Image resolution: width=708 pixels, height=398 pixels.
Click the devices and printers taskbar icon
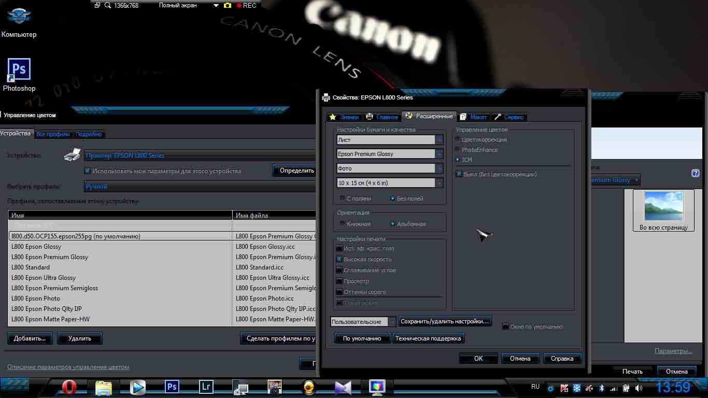(240, 387)
